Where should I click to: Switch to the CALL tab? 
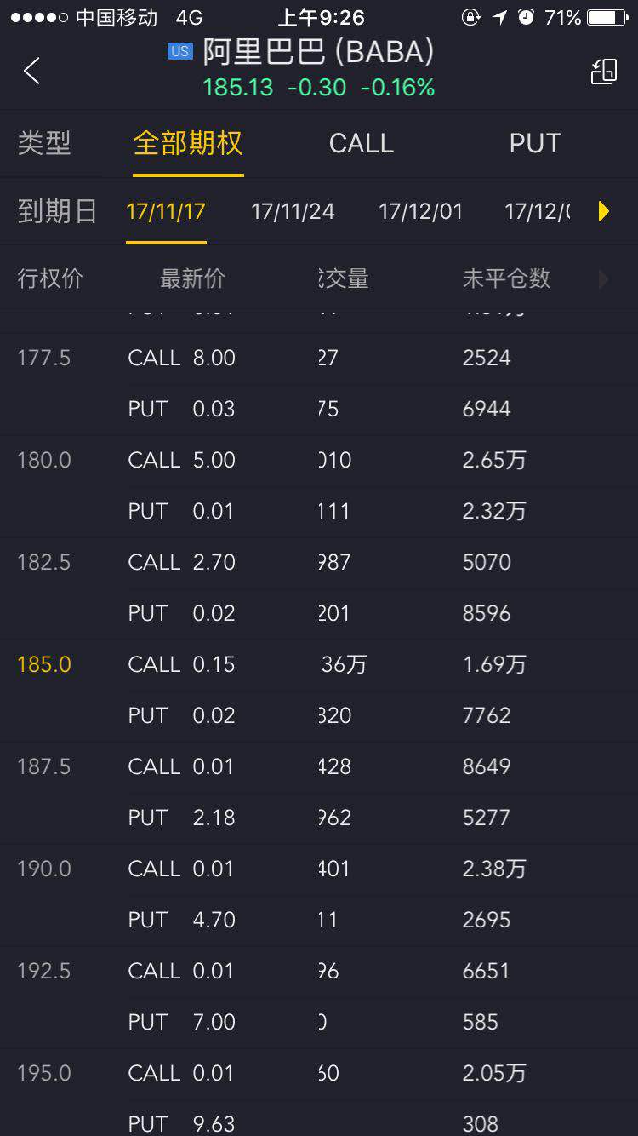coord(362,143)
